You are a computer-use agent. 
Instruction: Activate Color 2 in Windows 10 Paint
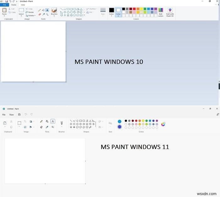pos(118,12)
